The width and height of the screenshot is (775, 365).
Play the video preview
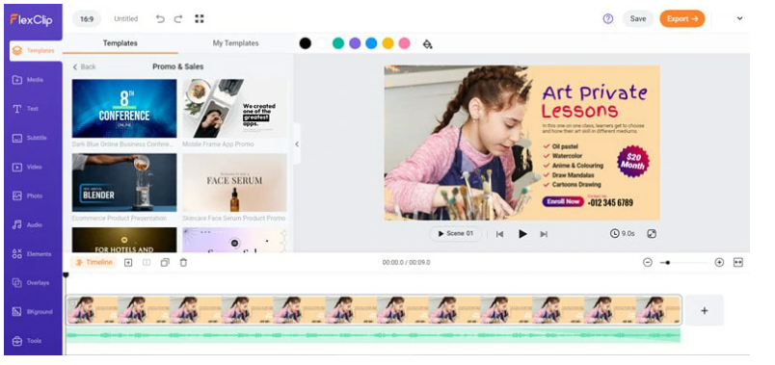(x=522, y=234)
